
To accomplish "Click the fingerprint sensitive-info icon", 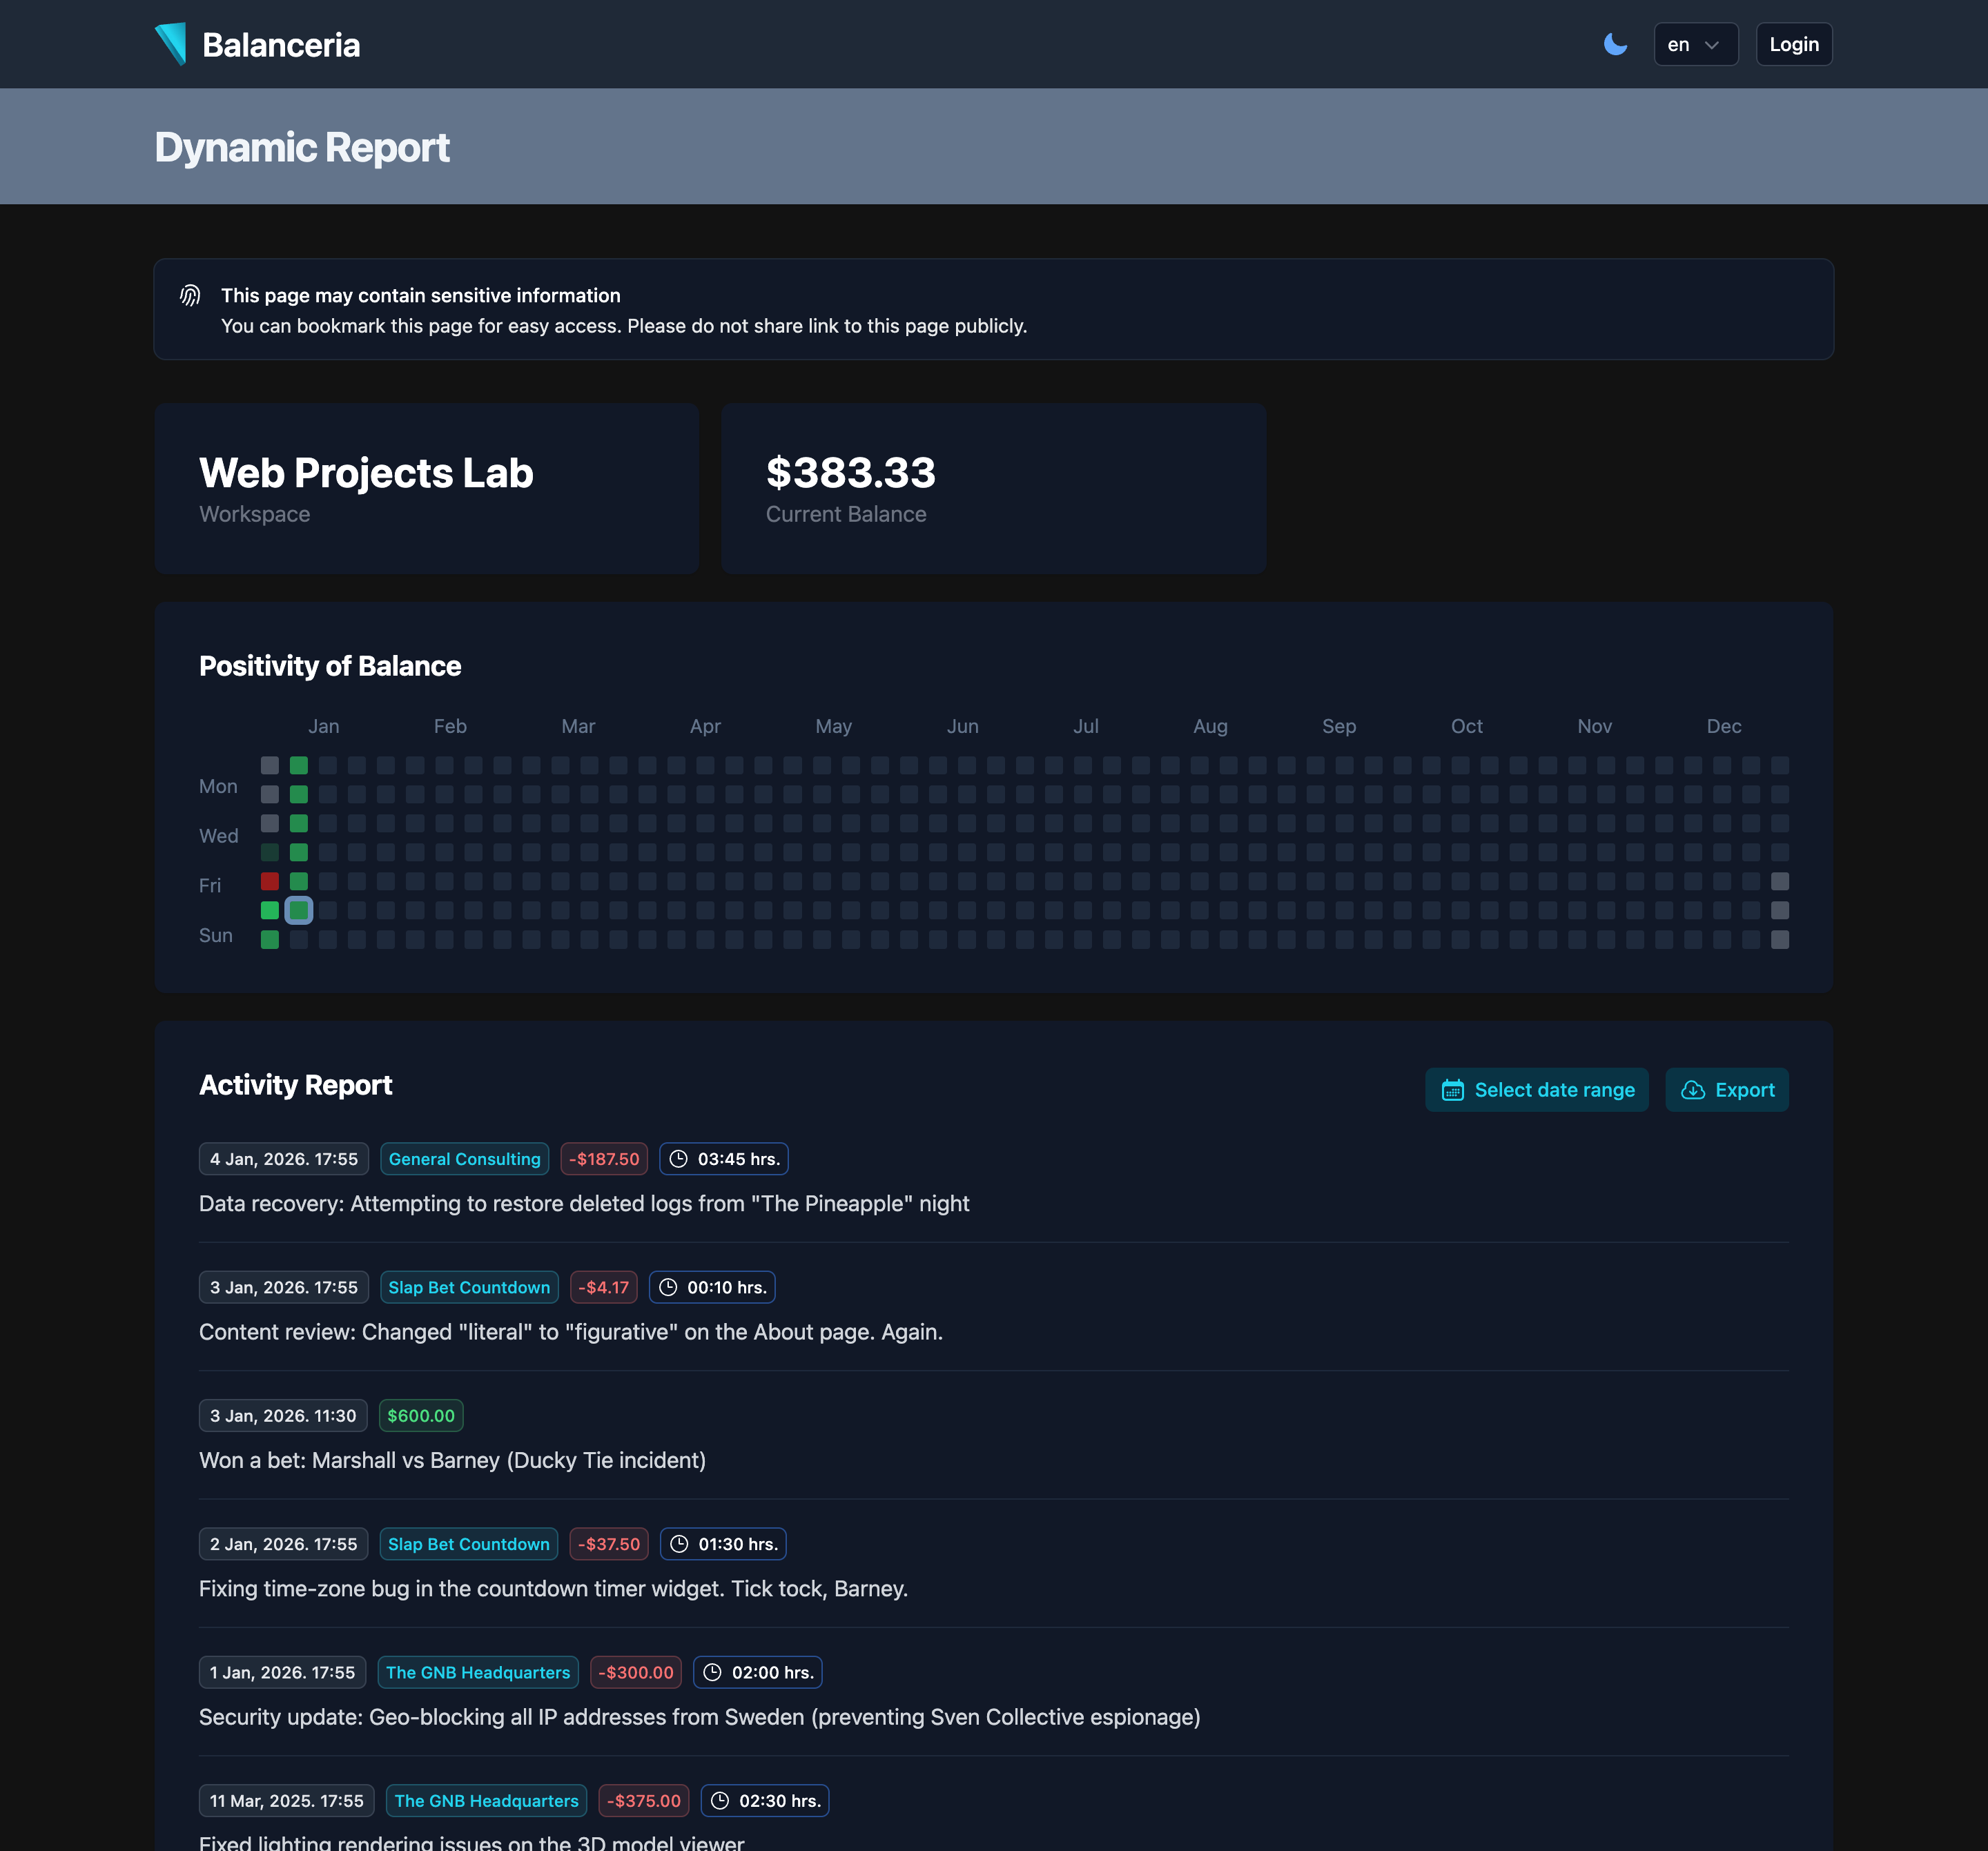I will pos(190,295).
